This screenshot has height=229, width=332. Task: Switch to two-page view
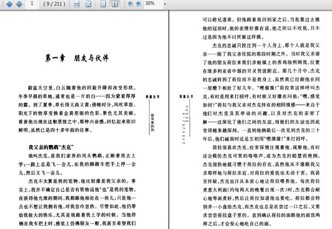pos(115,4)
